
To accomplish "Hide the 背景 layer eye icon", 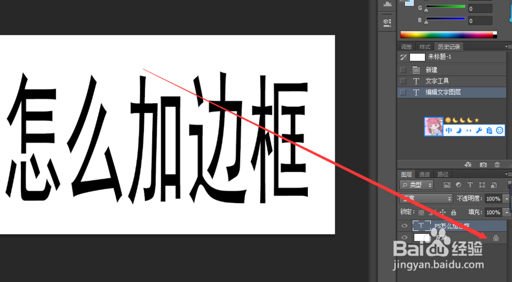I will coord(404,237).
